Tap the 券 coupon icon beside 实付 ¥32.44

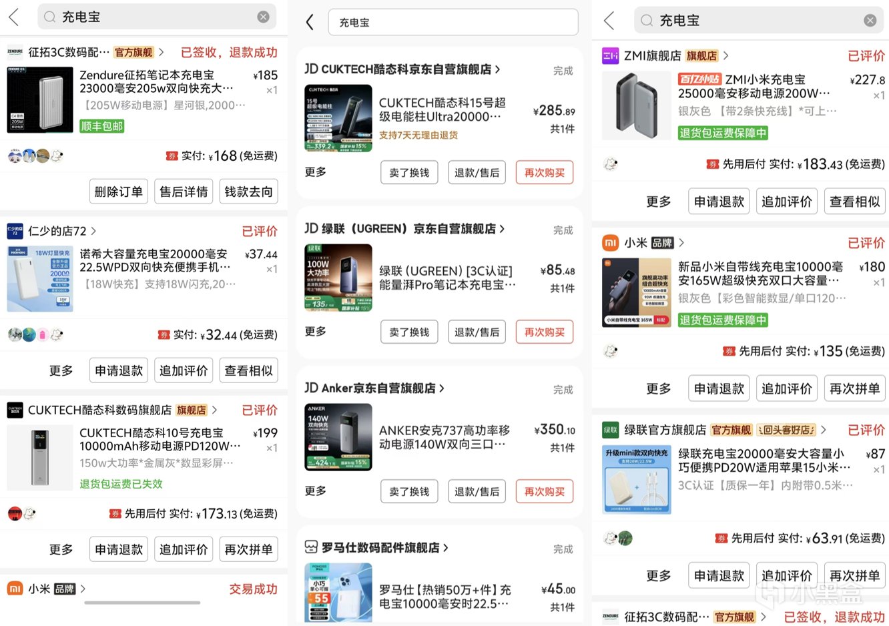tap(164, 335)
